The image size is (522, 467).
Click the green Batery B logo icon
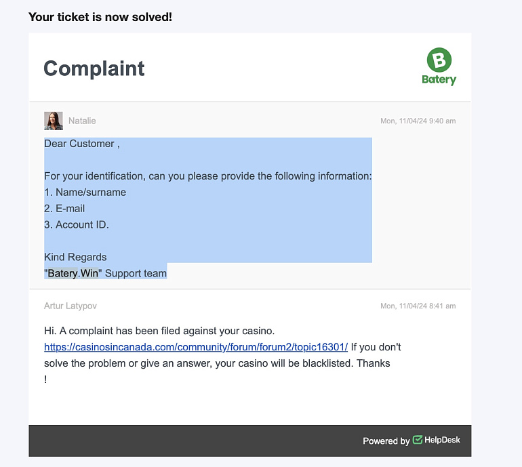point(439,60)
